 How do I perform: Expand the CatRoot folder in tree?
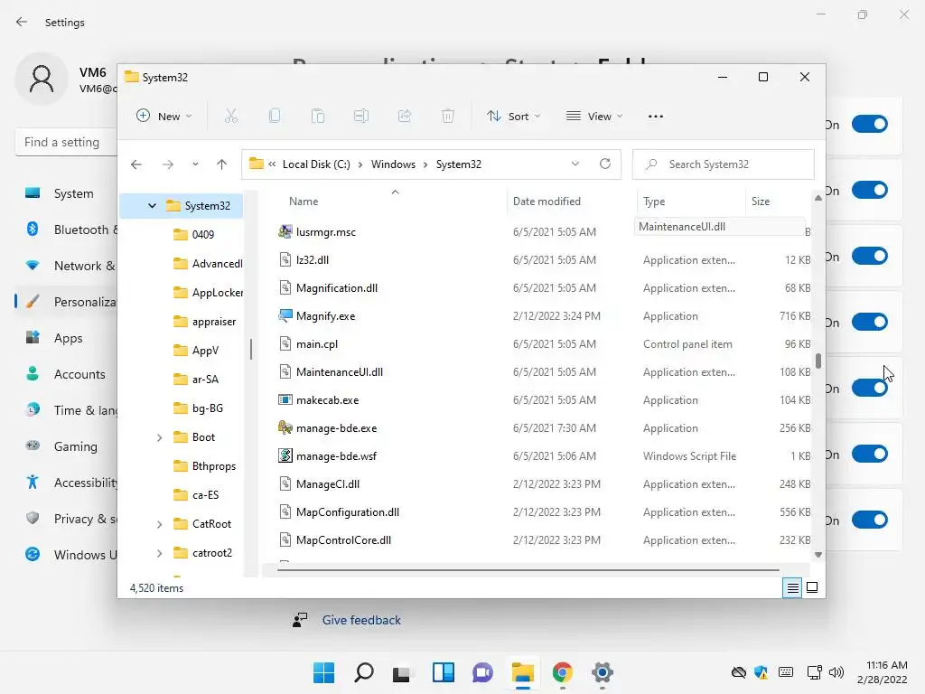(159, 524)
